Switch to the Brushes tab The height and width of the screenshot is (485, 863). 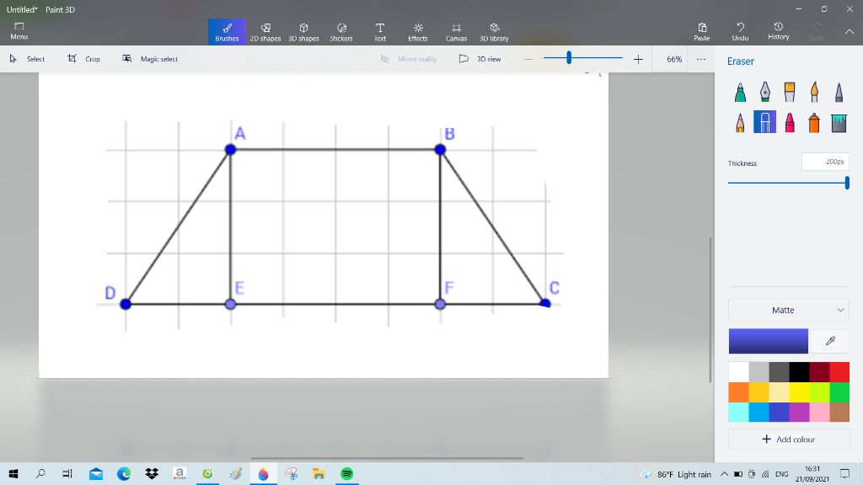point(227,31)
